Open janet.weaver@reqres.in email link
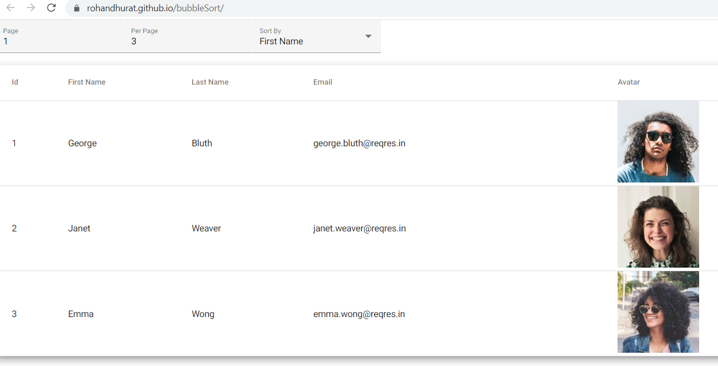This screenshot has height=366, width=718. [x=359, y=228]
